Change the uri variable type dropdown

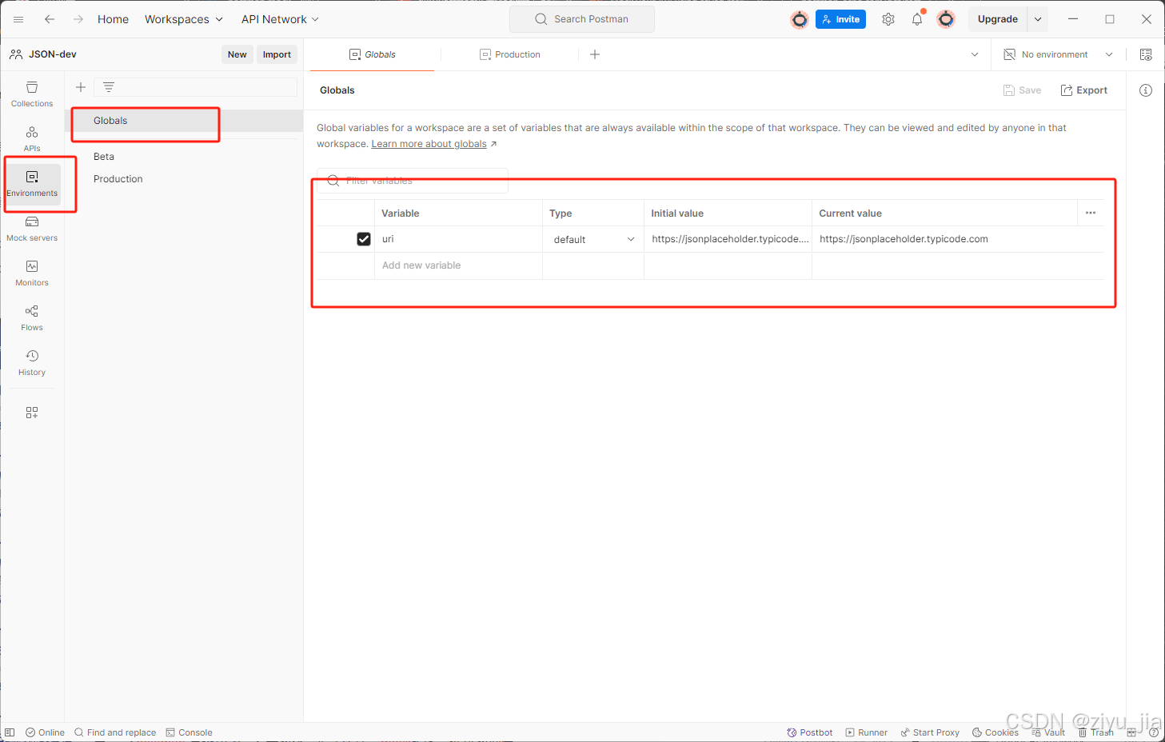tap(593, 239)
